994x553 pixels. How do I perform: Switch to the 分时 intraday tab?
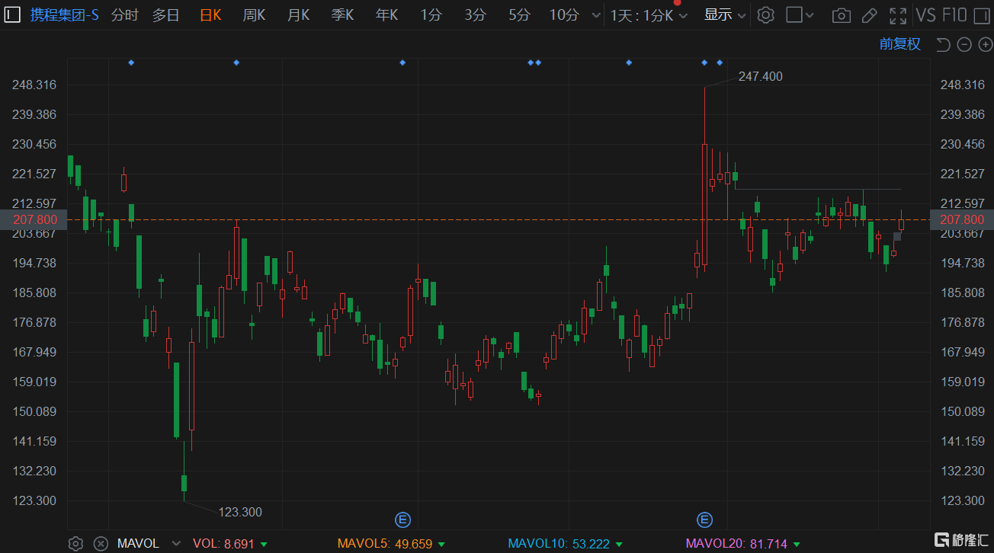click(125, 15)
